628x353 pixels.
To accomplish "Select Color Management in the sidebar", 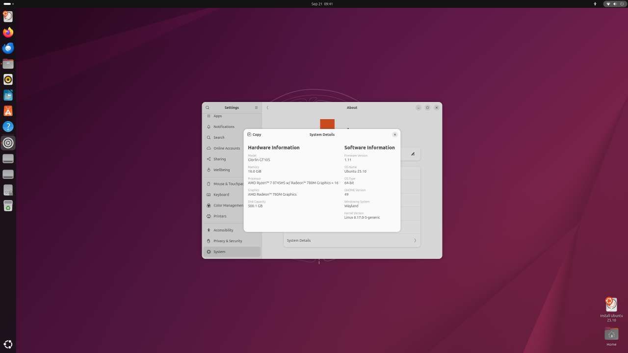I will (x=232, y=205).
